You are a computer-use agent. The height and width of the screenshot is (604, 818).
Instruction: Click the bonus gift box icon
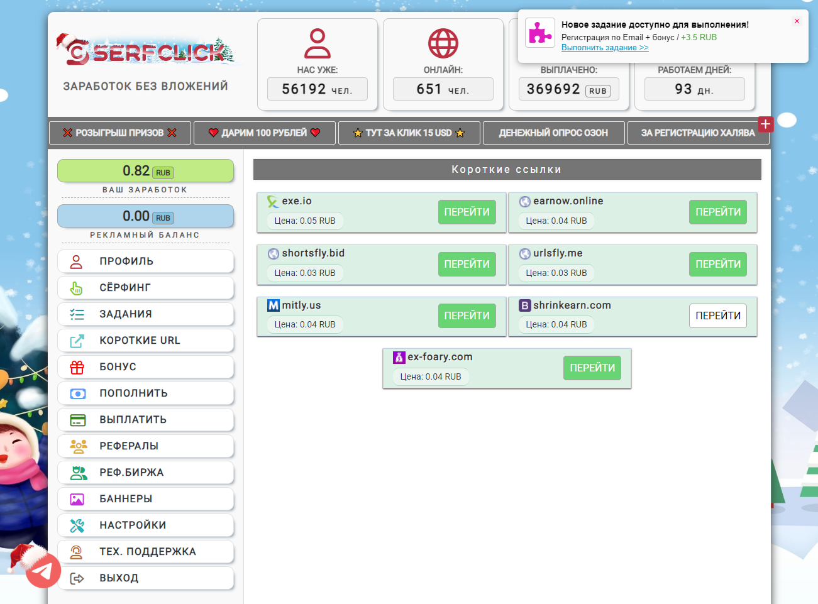(77, 367)
